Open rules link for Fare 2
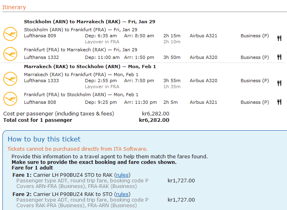This screenshot has width=287, height=210. click(x=122, y=194)
